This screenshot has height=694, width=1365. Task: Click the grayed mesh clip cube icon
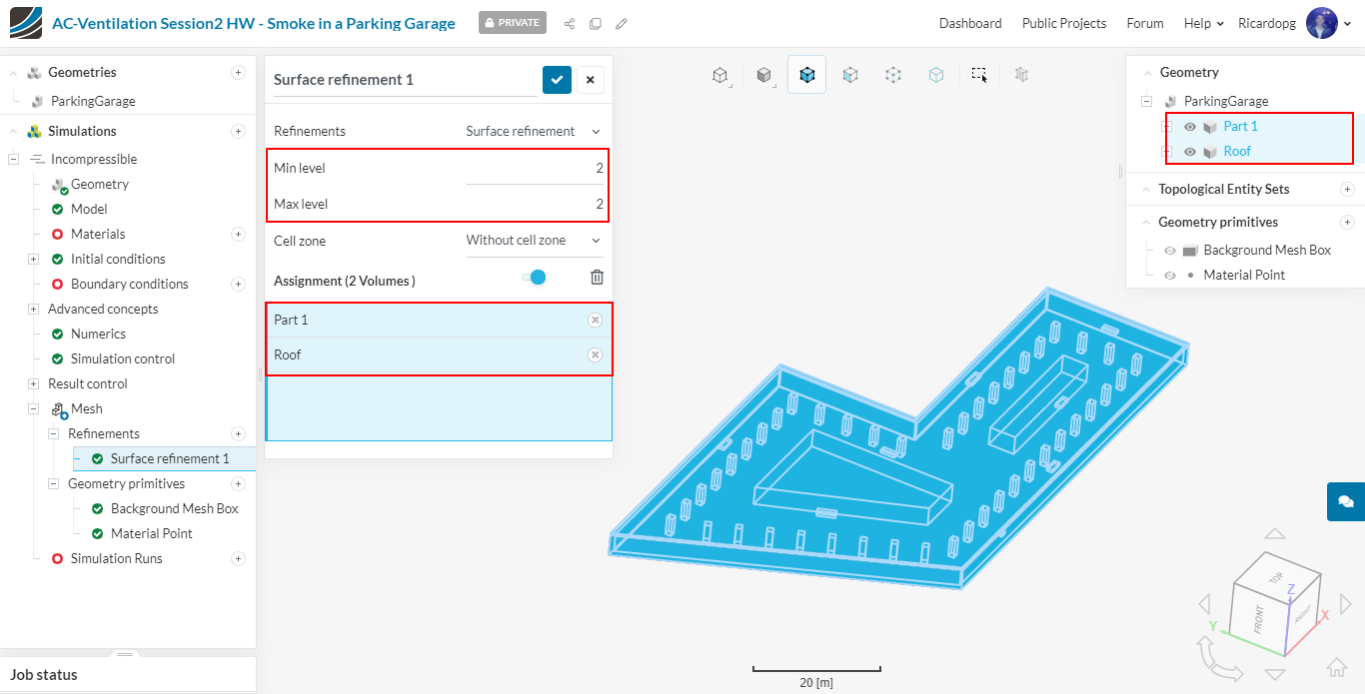pos(1021,75)
